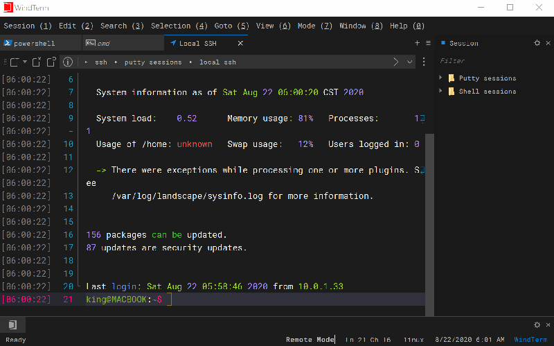554x346 pixels.
Task: Click the right chevron in path bar
Action: click(x=395, y=62)
